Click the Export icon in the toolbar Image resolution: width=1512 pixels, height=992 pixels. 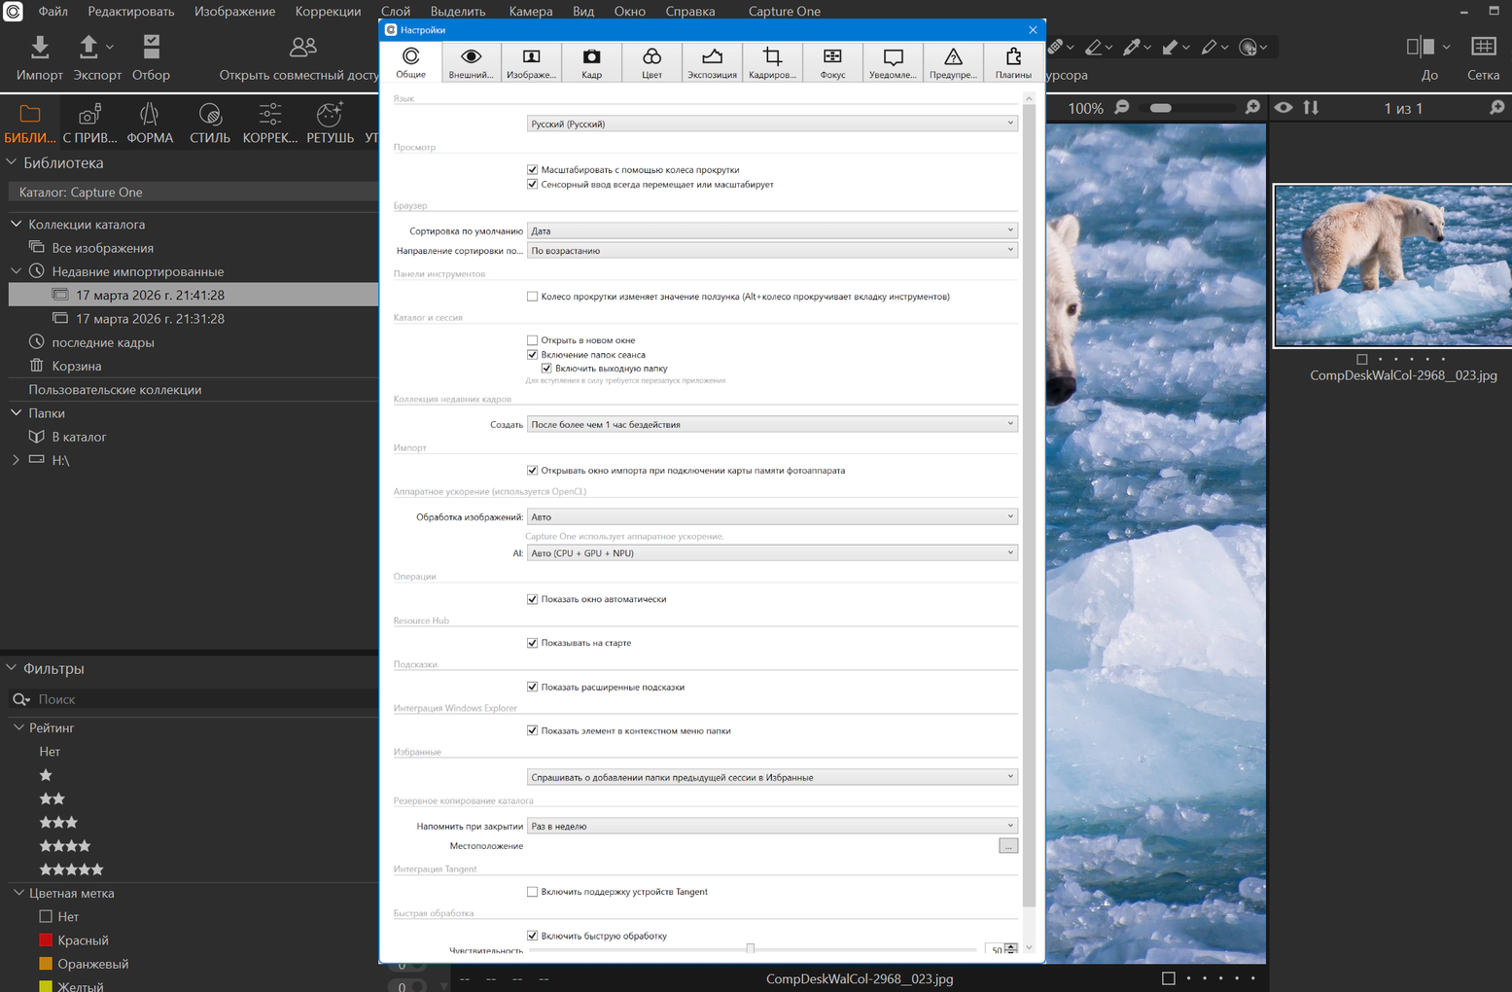click(x=89, y=48)
